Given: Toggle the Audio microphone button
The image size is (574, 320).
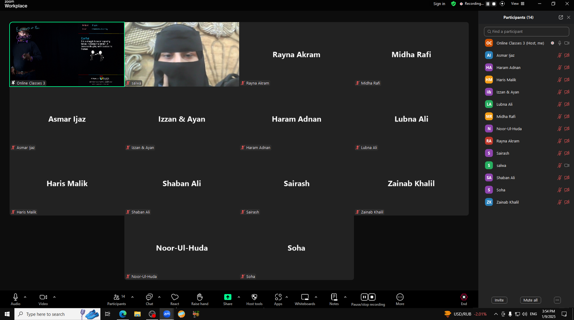Looking at the screenshot, I should click(x=16, y=299).
